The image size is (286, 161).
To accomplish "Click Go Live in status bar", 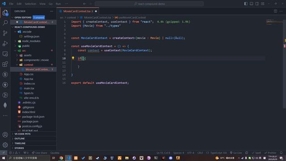I will (x=236, y=153).
